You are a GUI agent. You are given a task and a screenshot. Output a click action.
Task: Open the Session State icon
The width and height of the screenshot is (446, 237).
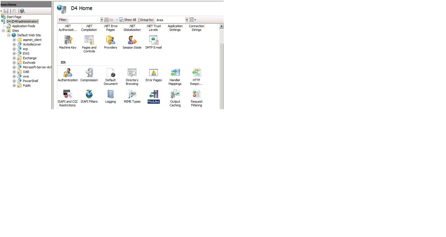pos(132,40)
